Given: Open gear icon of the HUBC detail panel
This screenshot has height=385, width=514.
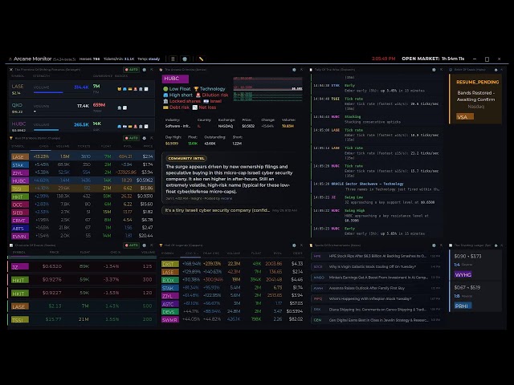Looking at the screenshot, I should [294, 70].
